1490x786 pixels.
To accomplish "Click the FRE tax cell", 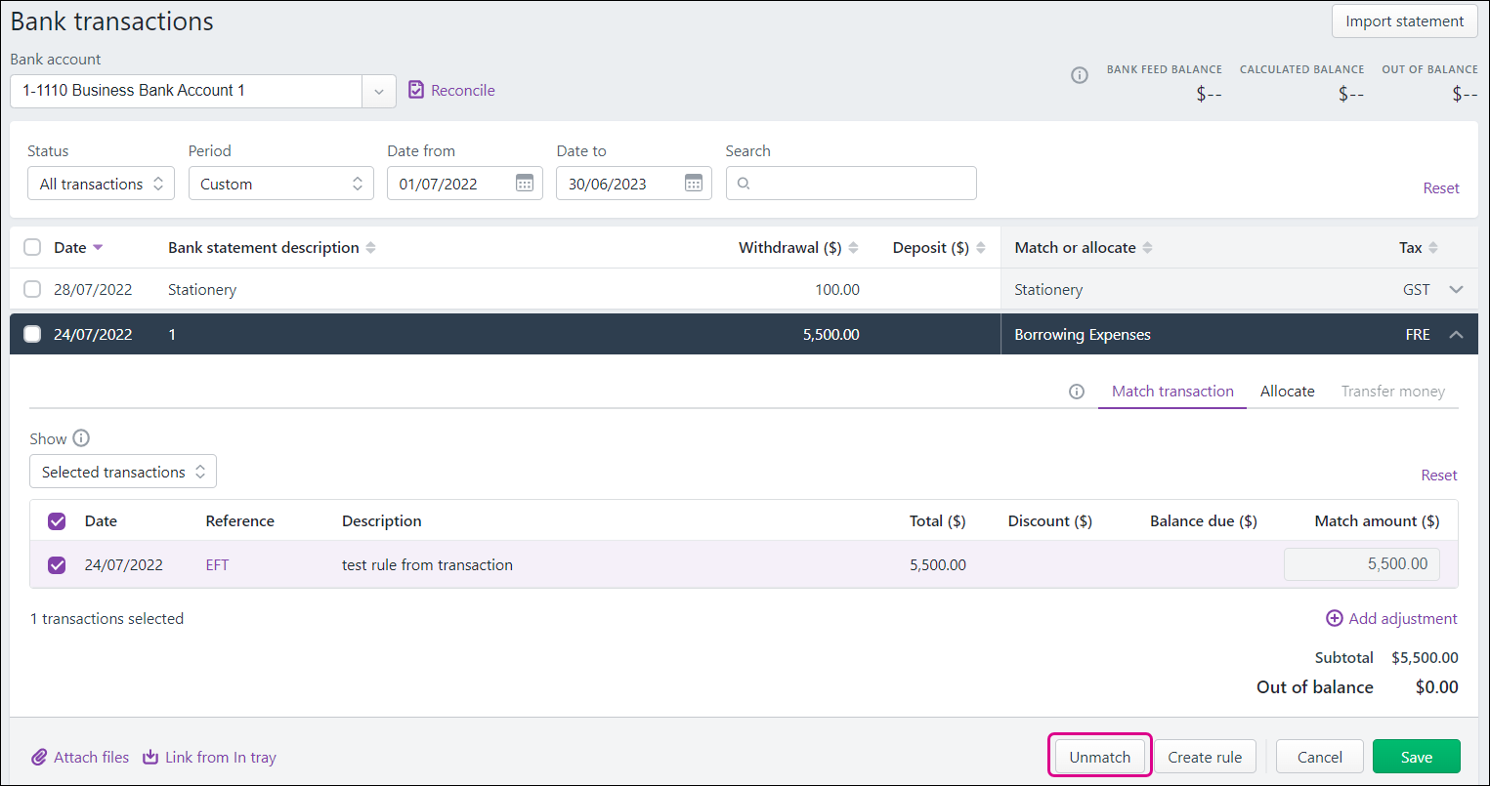I will (1418, 334).
